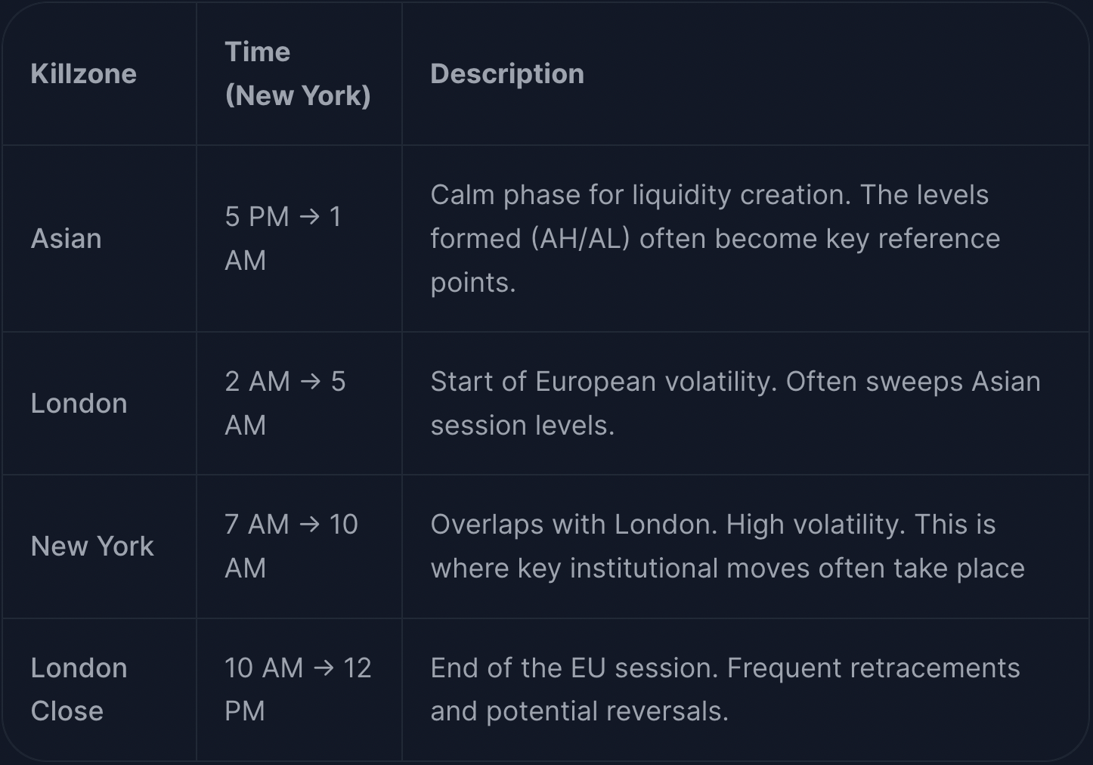This screenshot has height=765, width=1093.
Task: Click the Killzone column header
Action: (83, 74)
